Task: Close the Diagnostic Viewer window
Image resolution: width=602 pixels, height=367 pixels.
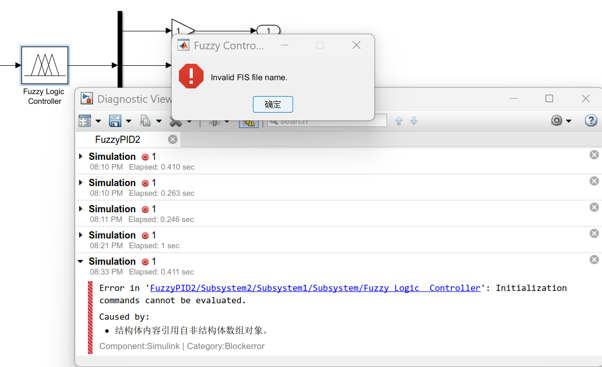Action: coord(586,99)
